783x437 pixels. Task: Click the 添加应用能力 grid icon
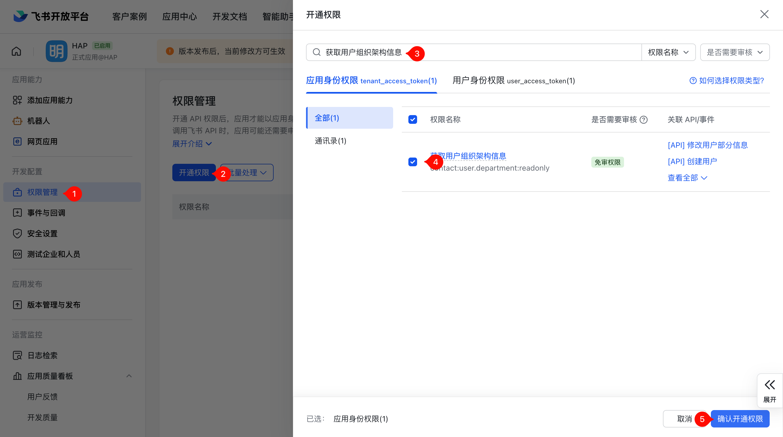click(x=17, y=100)
